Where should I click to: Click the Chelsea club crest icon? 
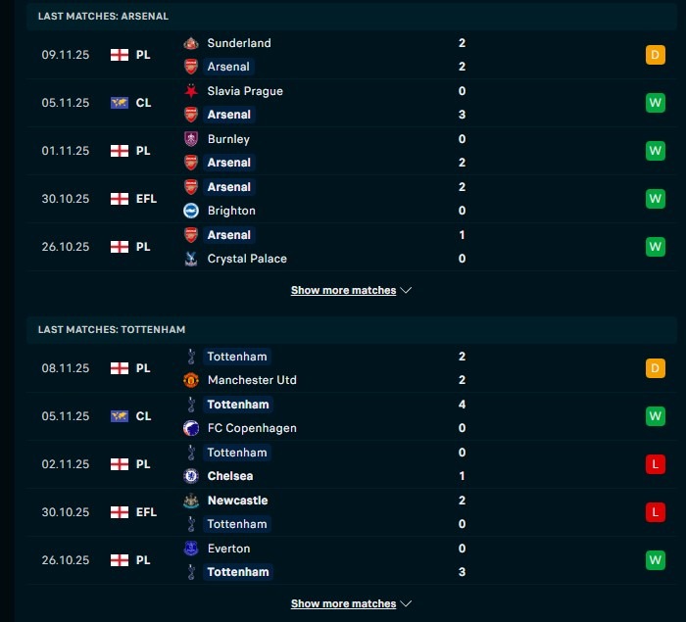point(191,476)
